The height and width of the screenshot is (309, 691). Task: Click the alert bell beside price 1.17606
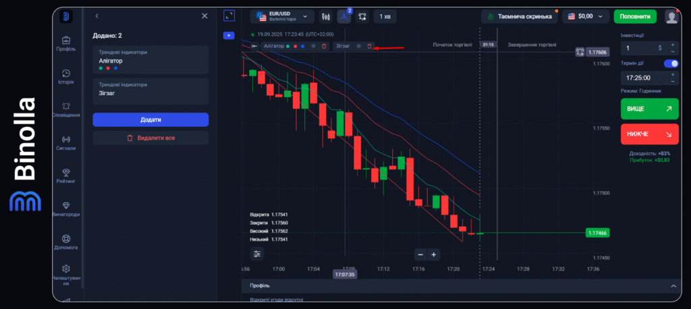click(x=580, y=52)
